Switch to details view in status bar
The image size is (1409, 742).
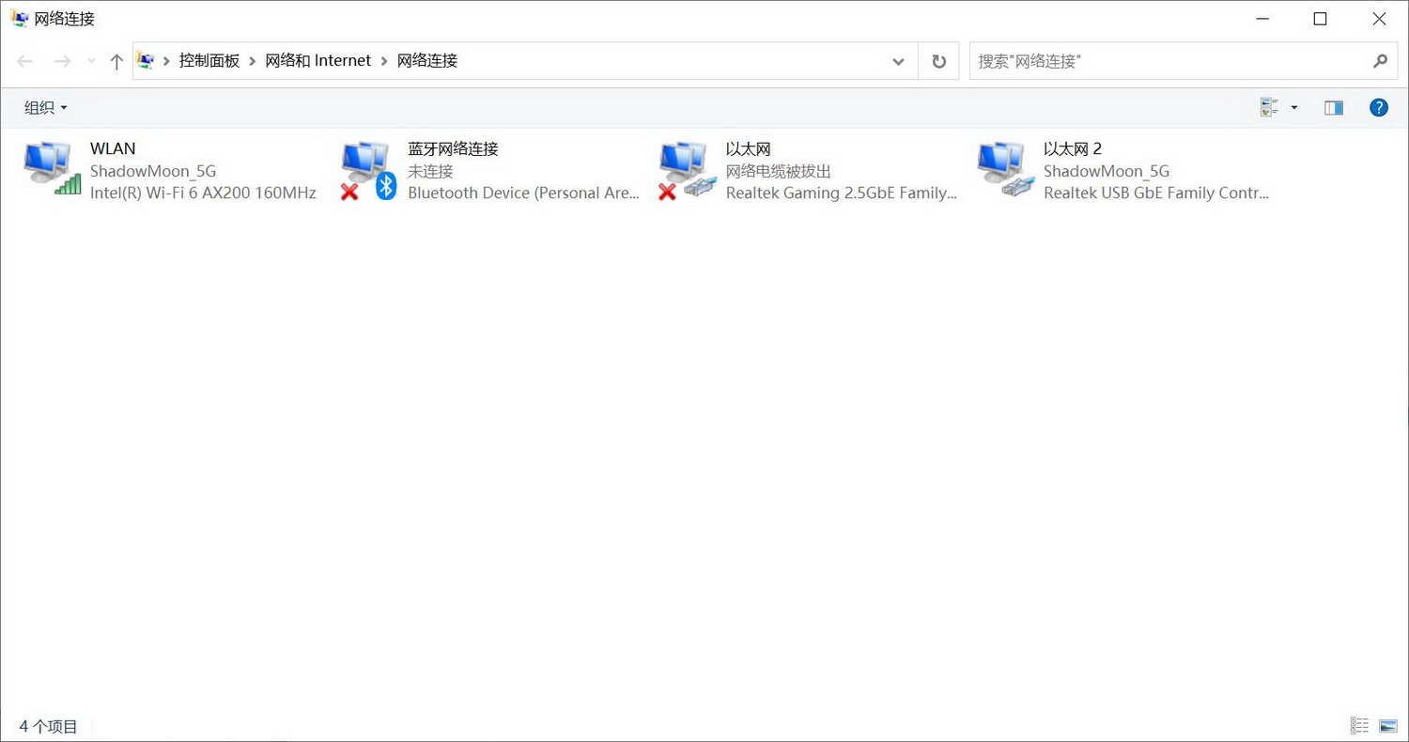pyautogui.click(x=1359, y=725)
